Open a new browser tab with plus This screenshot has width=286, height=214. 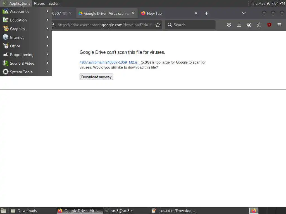tap(206, 13)
